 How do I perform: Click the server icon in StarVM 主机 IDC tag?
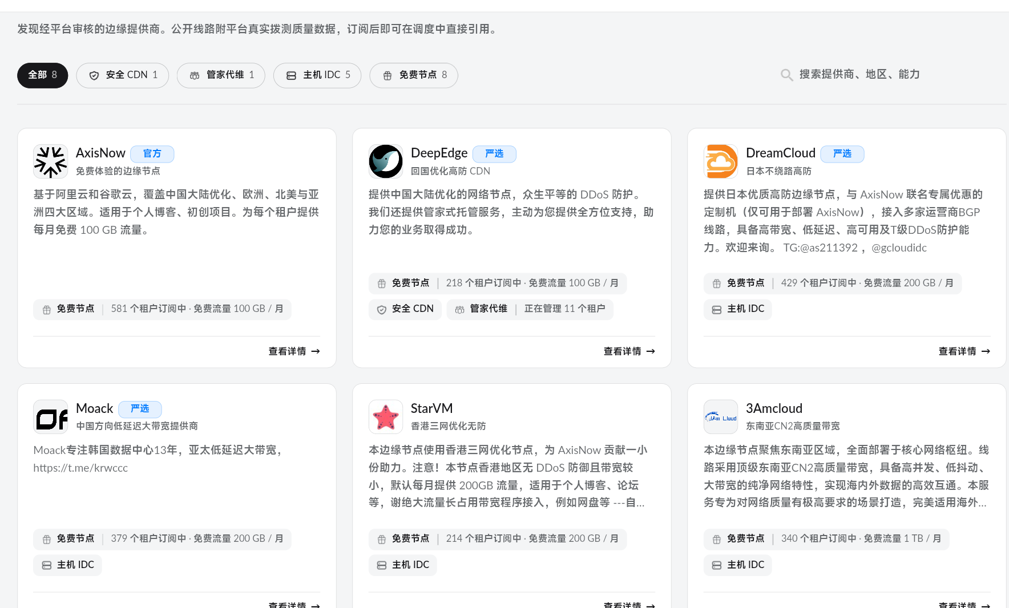coord(382,565)
